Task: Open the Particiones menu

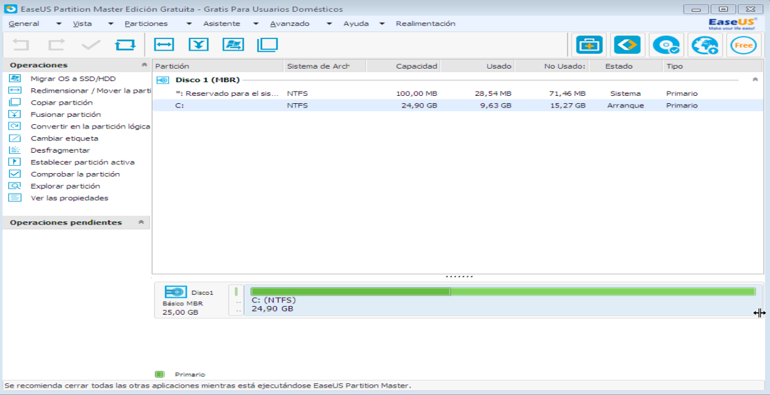Action: coord(146,23)
